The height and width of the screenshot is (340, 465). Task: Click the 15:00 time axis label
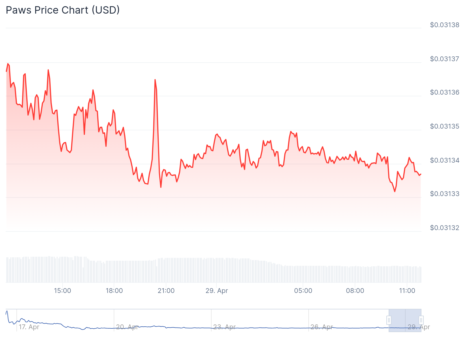(x=62, y=291)
